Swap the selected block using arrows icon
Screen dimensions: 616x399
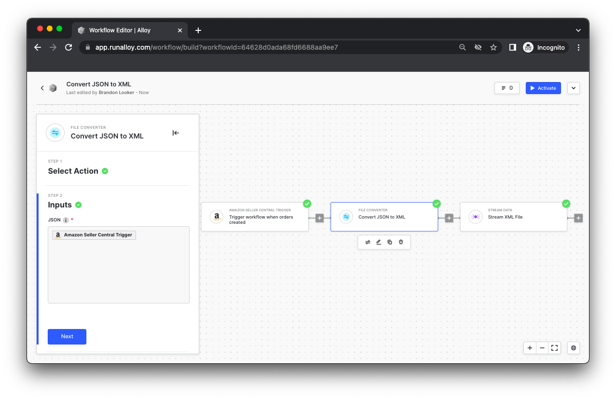tap(368, 242)
